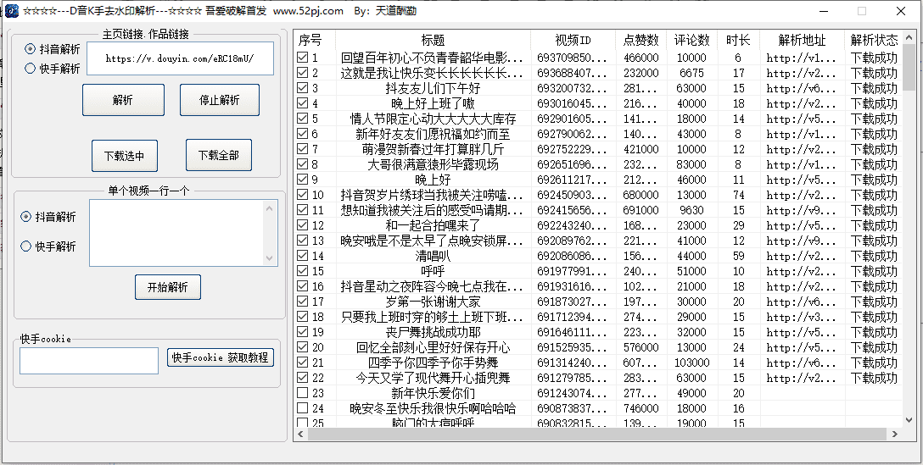Click 下载成功 status in row 1

click(x=874, y=58)
